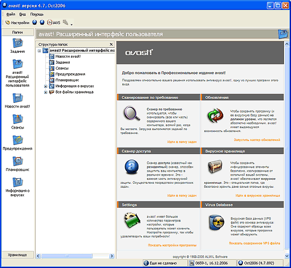Open the Предупреждения sidebar icon
291x268 pixels.
coord(18,143)
